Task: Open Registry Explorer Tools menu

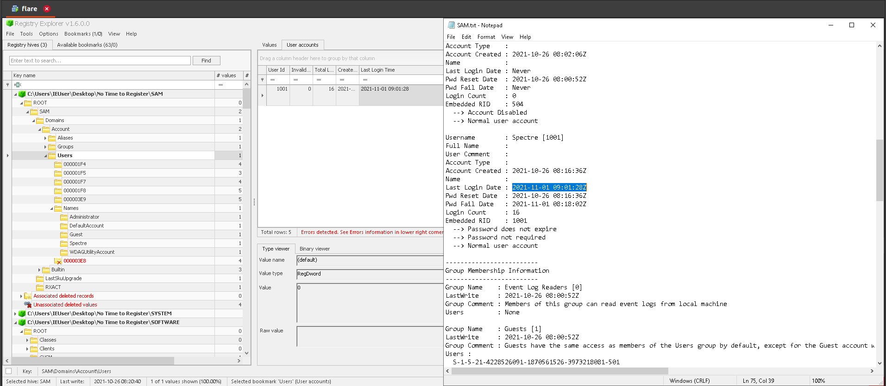Action: tap(26, 34)
